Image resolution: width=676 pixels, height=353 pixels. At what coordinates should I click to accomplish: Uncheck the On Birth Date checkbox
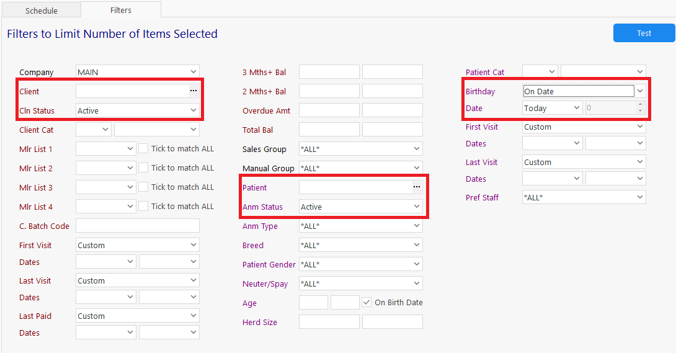coord(367,303)
